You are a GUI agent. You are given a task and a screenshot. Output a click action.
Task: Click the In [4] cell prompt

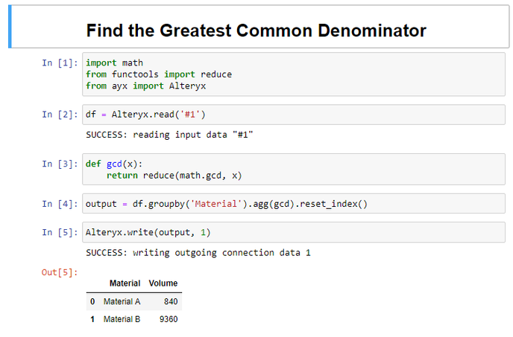tap(60, 204)
